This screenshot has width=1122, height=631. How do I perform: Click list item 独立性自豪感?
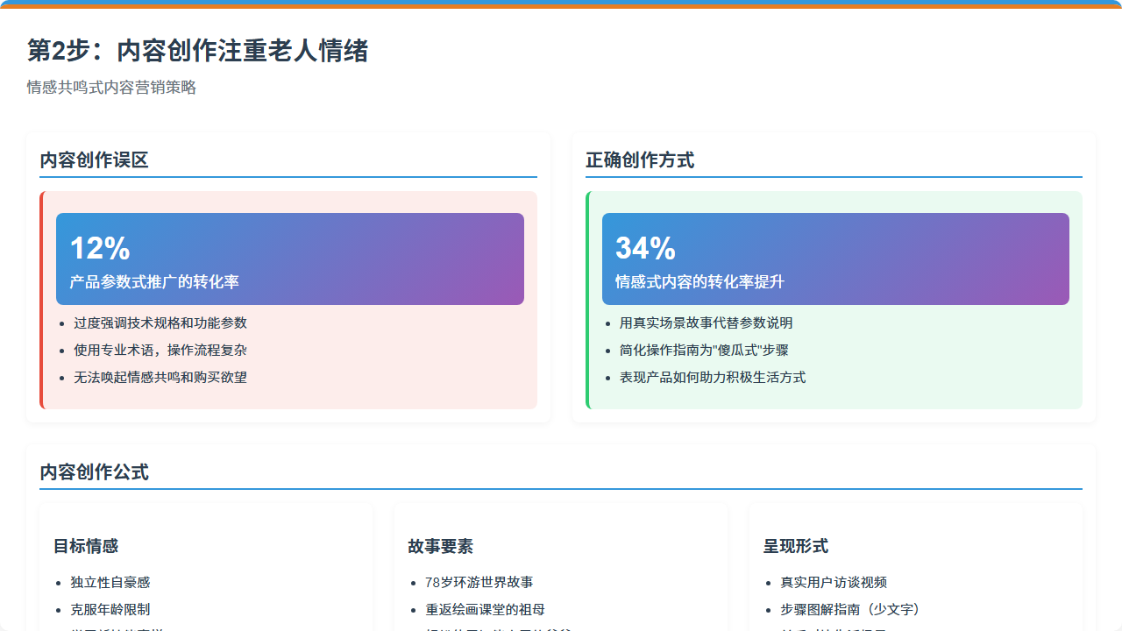click(110, 583)
